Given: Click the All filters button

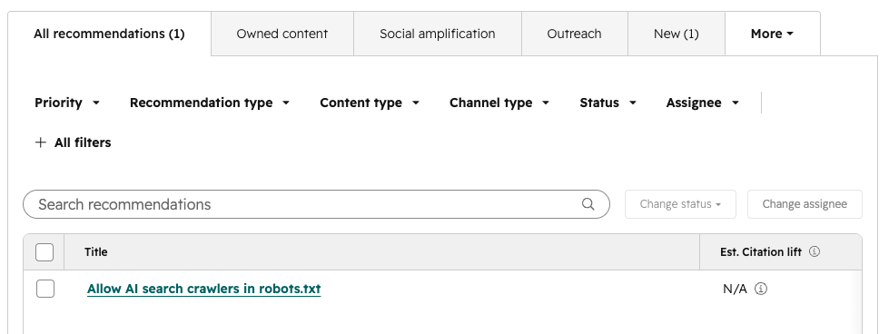Looking at the screenshot, I should [x=73, y=142].
